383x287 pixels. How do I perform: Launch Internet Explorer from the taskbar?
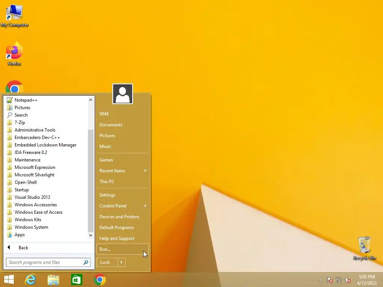click(31, 280)
